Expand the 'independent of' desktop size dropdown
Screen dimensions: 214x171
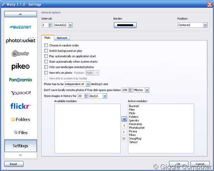coord(88,84)
